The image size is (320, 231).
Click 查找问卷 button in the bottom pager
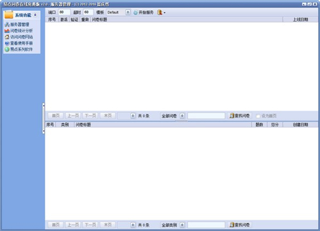pyautogui.click(x=239, y=225)
